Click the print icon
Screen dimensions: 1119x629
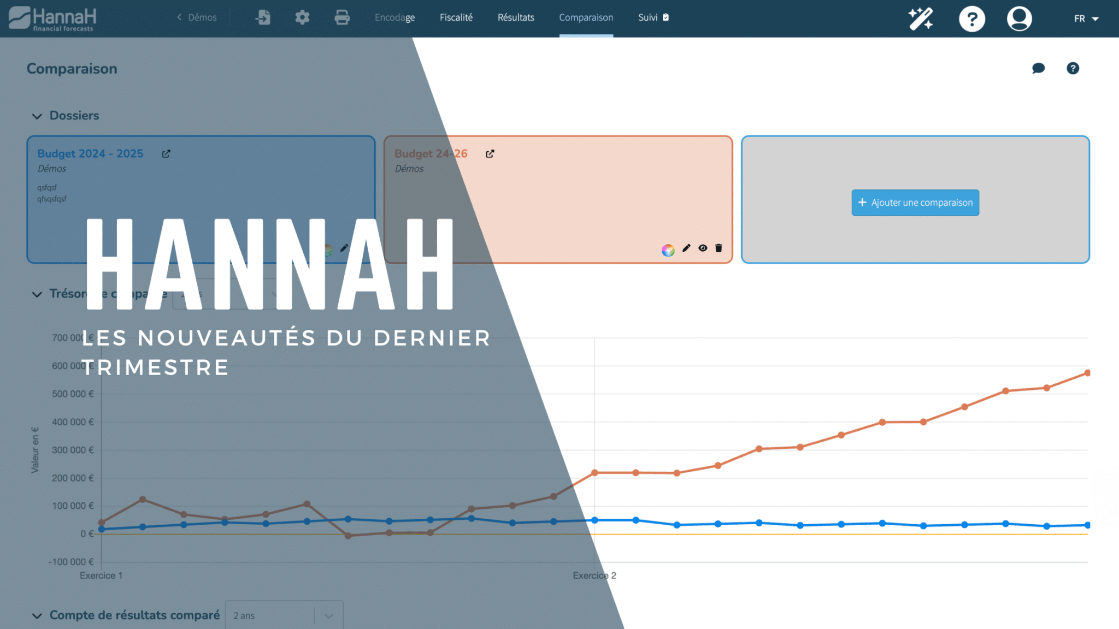point(344,17)
